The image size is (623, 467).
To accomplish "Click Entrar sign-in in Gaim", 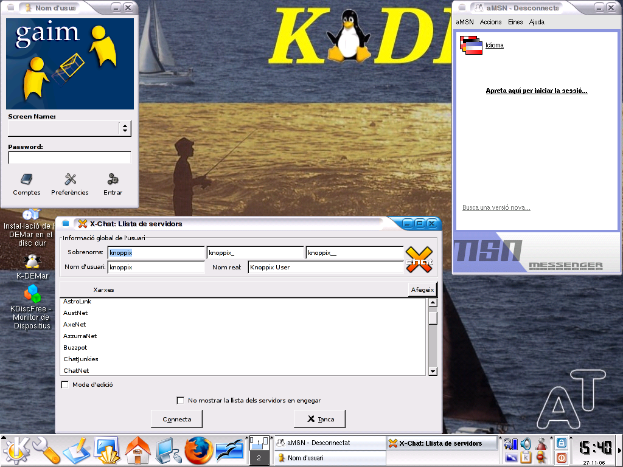I will point(113,185).
